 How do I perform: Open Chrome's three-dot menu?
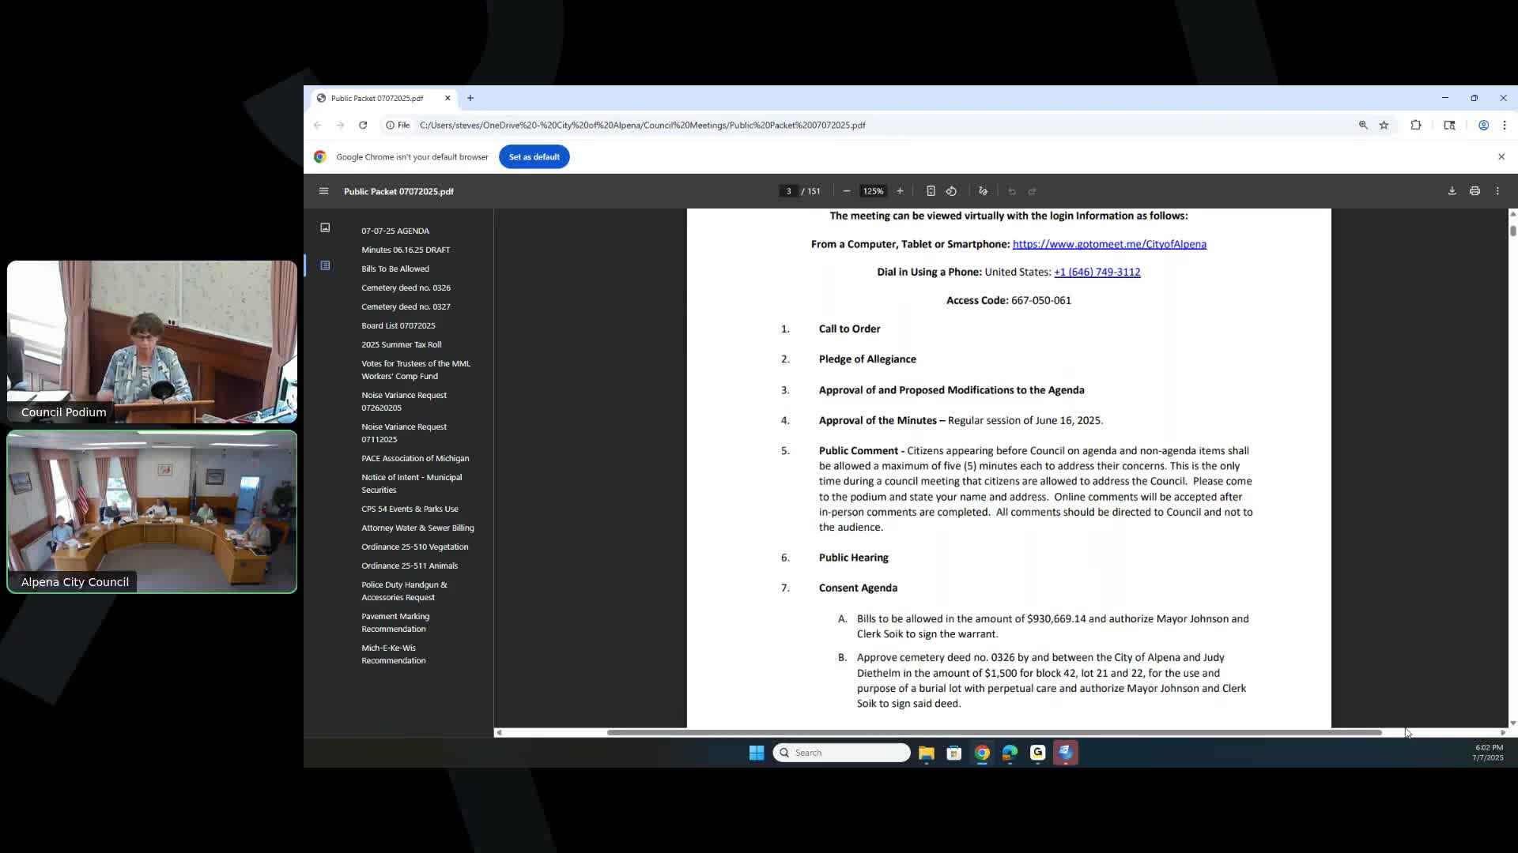[1505, 125]
